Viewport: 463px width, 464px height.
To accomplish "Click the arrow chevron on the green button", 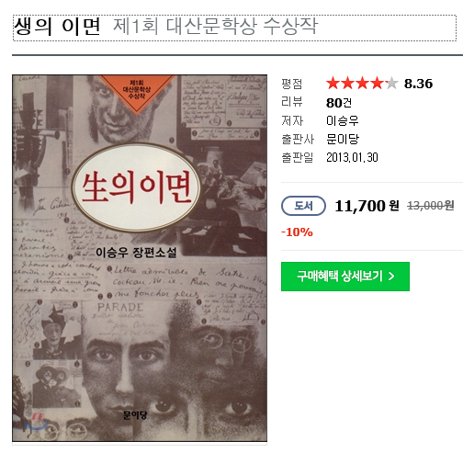I will (391, 277).
